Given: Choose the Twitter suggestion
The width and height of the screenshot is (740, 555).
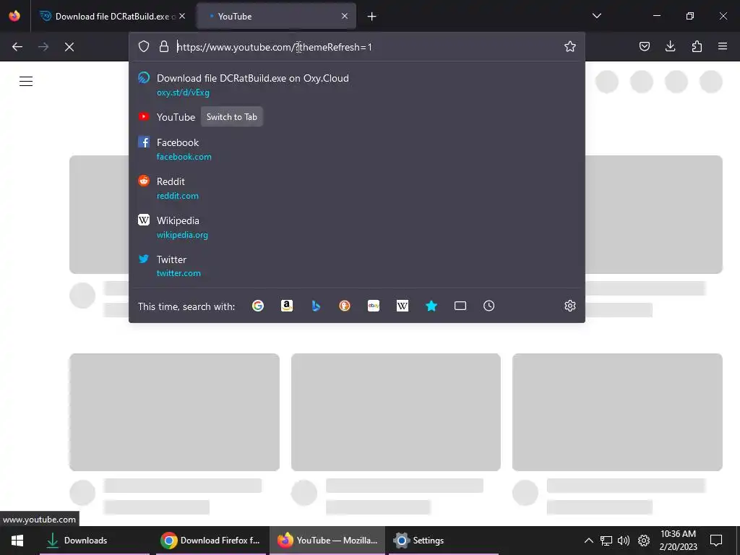Looking at the screenshot, I should [x=357, y=266].
